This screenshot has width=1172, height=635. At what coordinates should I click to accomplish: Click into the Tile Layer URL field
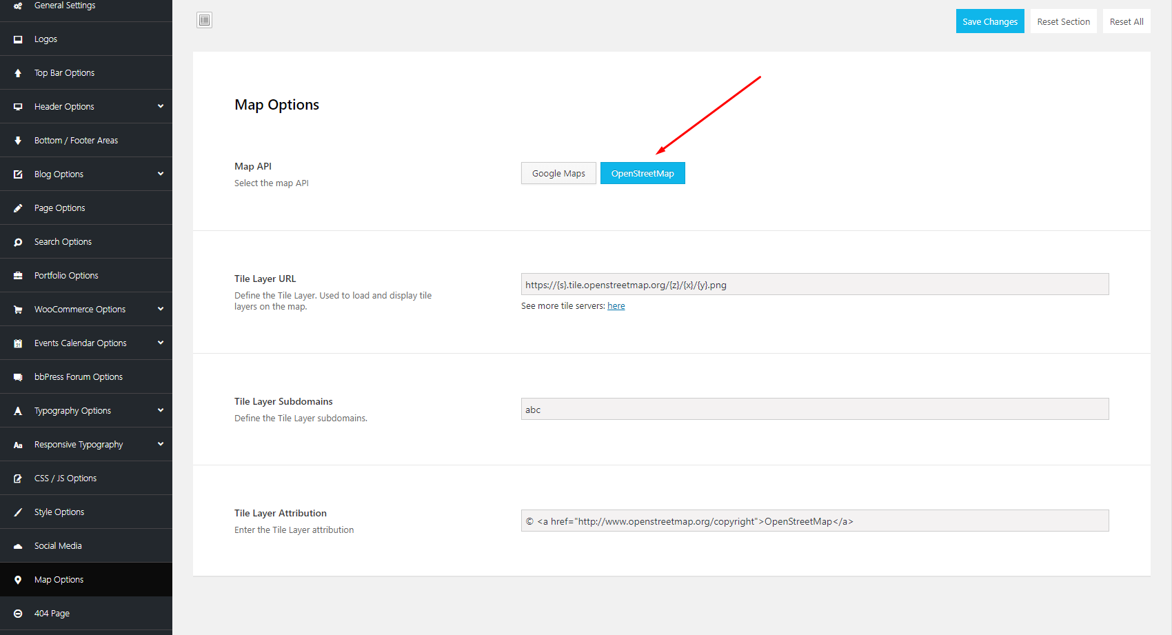pos(814,285)
